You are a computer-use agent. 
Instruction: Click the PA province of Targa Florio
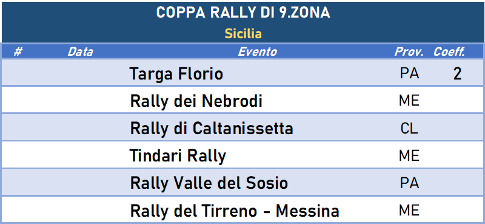[409, 73]
